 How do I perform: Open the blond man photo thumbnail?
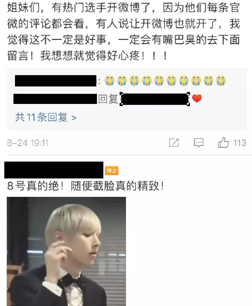point(66,251)
